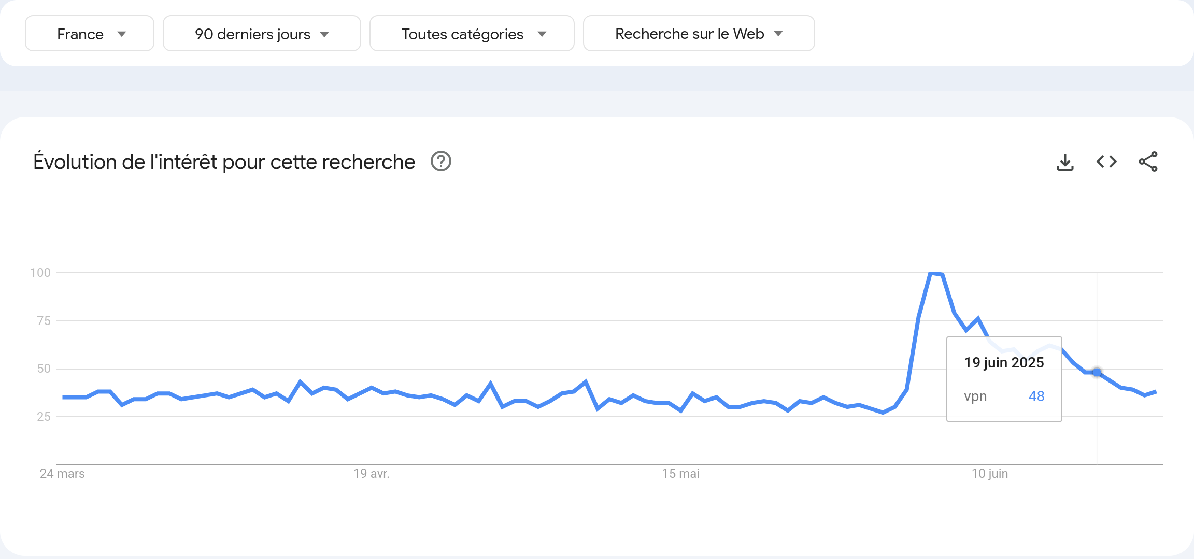This screenshot has width=1194, height=559.
Task: Click the peak of the line at 100
Action: pyautogui.click(x=936, y=273)
